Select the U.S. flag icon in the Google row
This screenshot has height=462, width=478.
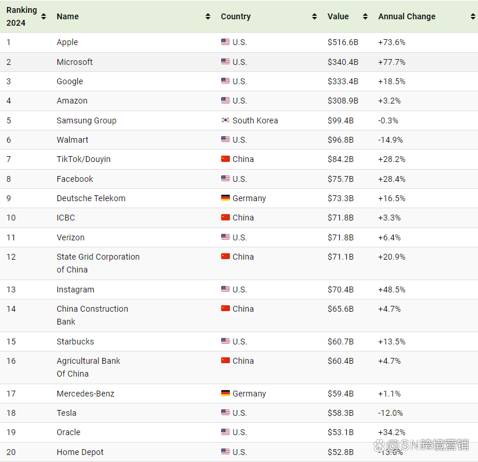pyautogui.click(x=226, y=81)
